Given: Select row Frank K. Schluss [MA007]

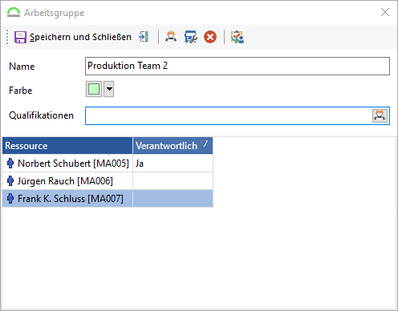Looking at the screenshot, I should (108, 199).
